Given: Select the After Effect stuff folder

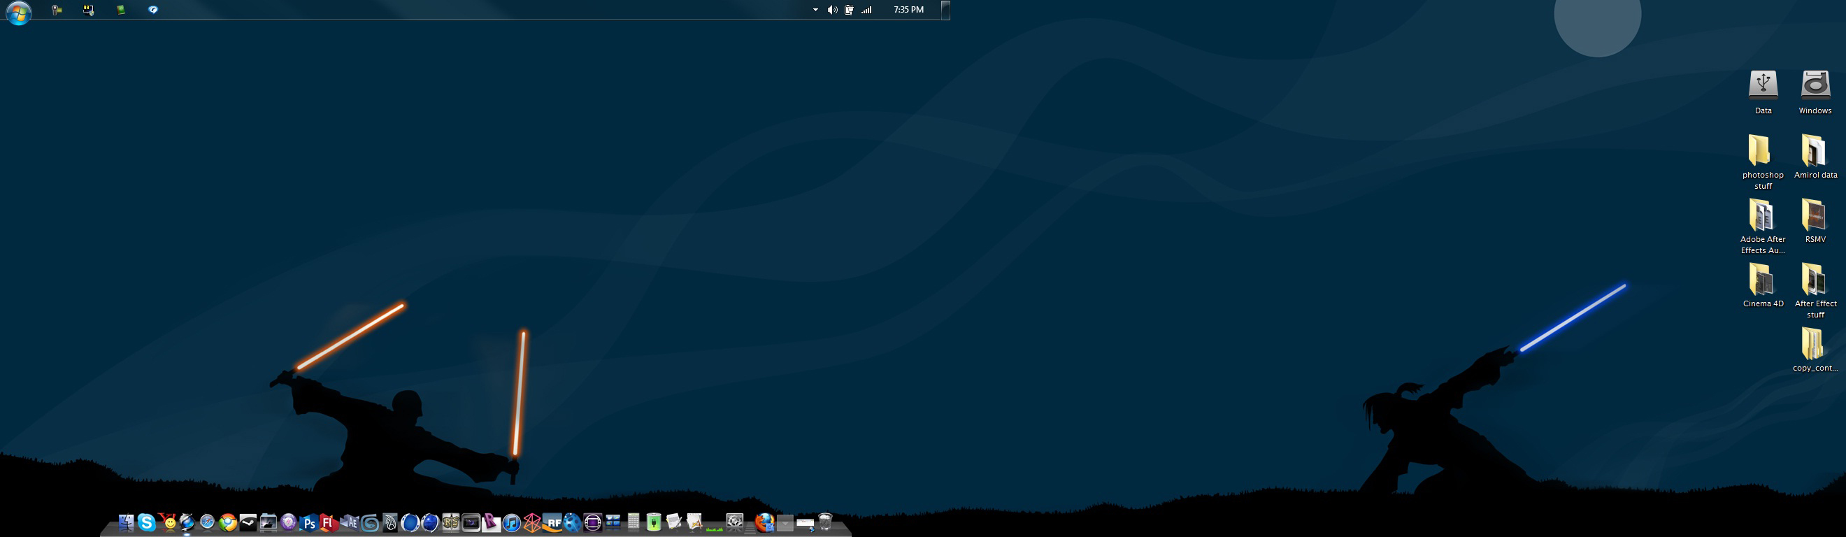Looking at the screenshot, I should coord(1815,290).
